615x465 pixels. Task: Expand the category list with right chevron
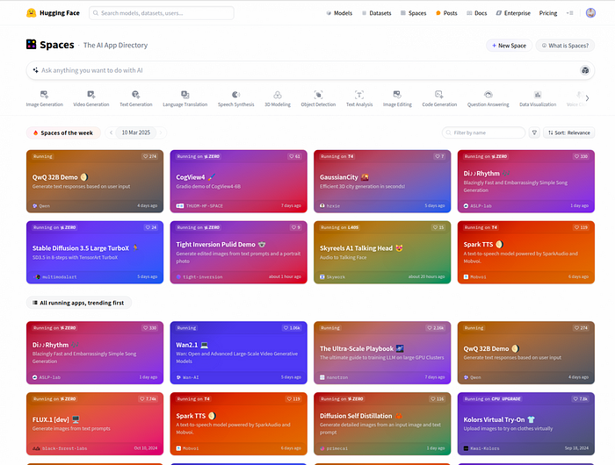[587, 98]
